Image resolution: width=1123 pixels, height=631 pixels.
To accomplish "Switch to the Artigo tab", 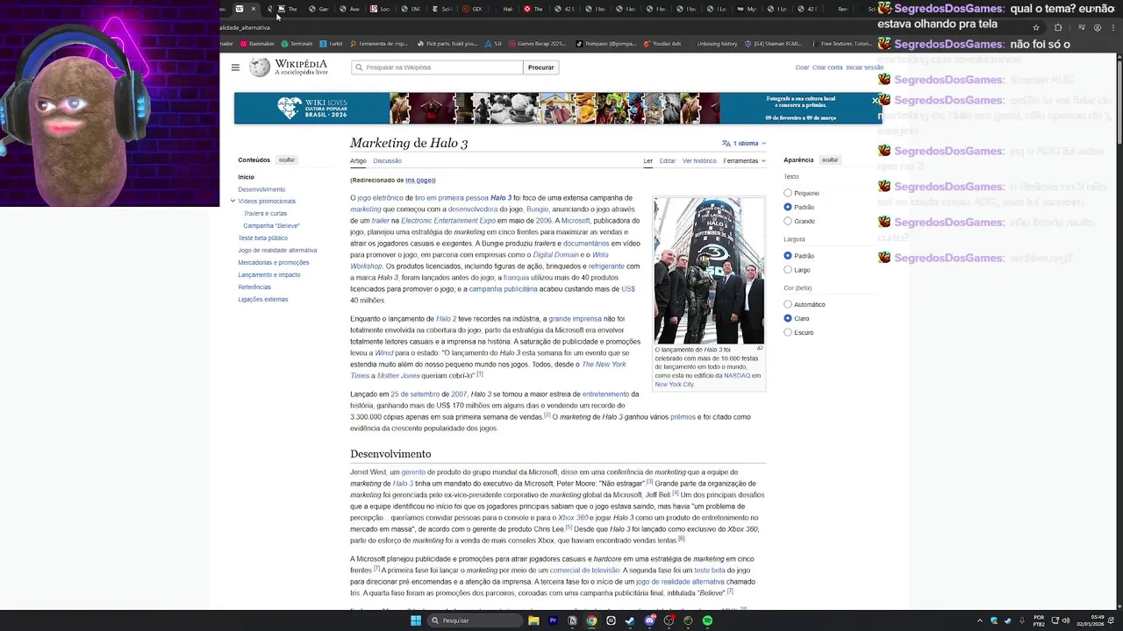I will tap(358, 161).
